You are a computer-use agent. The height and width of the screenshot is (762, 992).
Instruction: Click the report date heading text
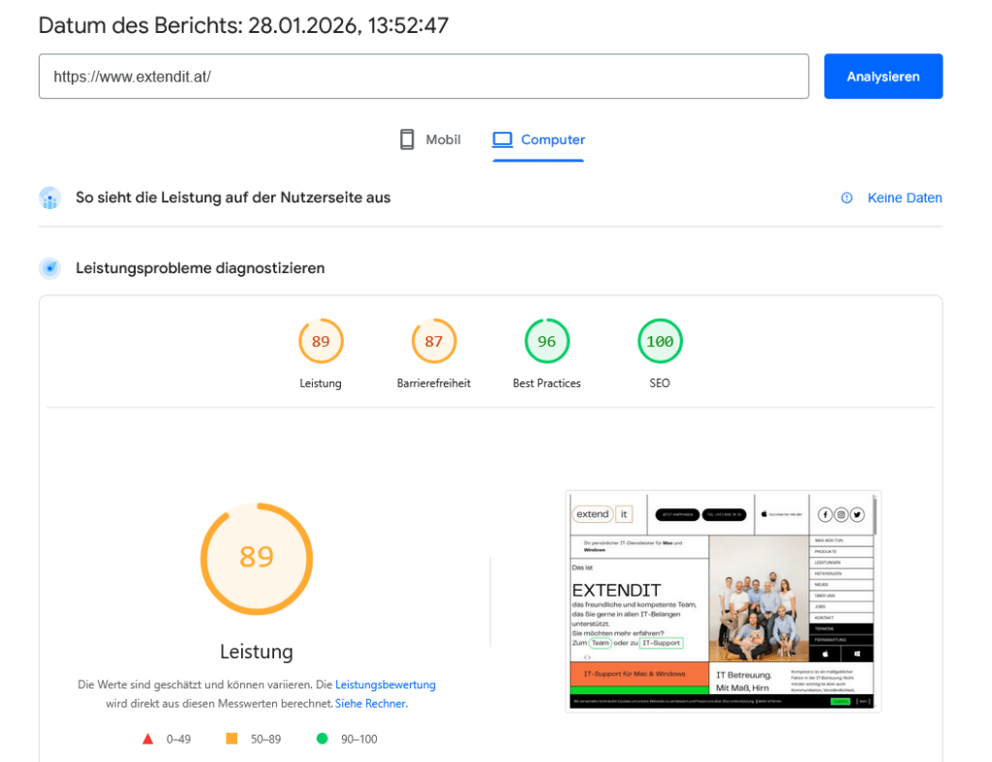pos(243,25)
